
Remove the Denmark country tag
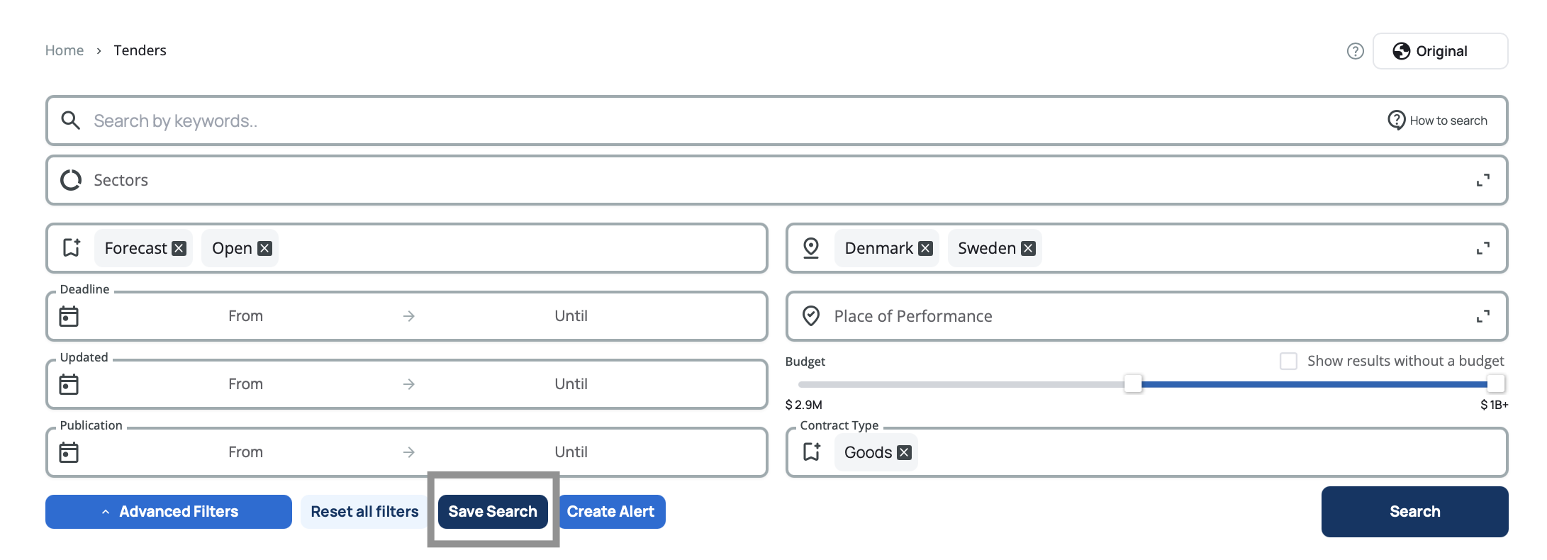coord(925,248)
